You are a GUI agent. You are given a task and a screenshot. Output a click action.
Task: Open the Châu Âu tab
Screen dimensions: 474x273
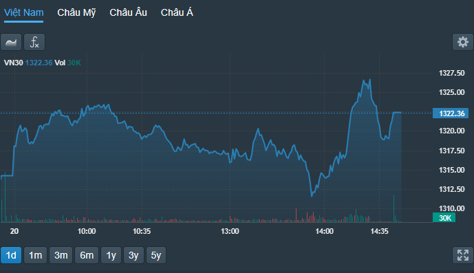click(128, 12)
